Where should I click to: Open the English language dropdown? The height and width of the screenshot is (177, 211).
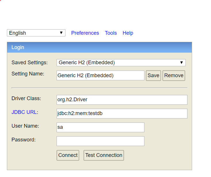click(36, 33)
